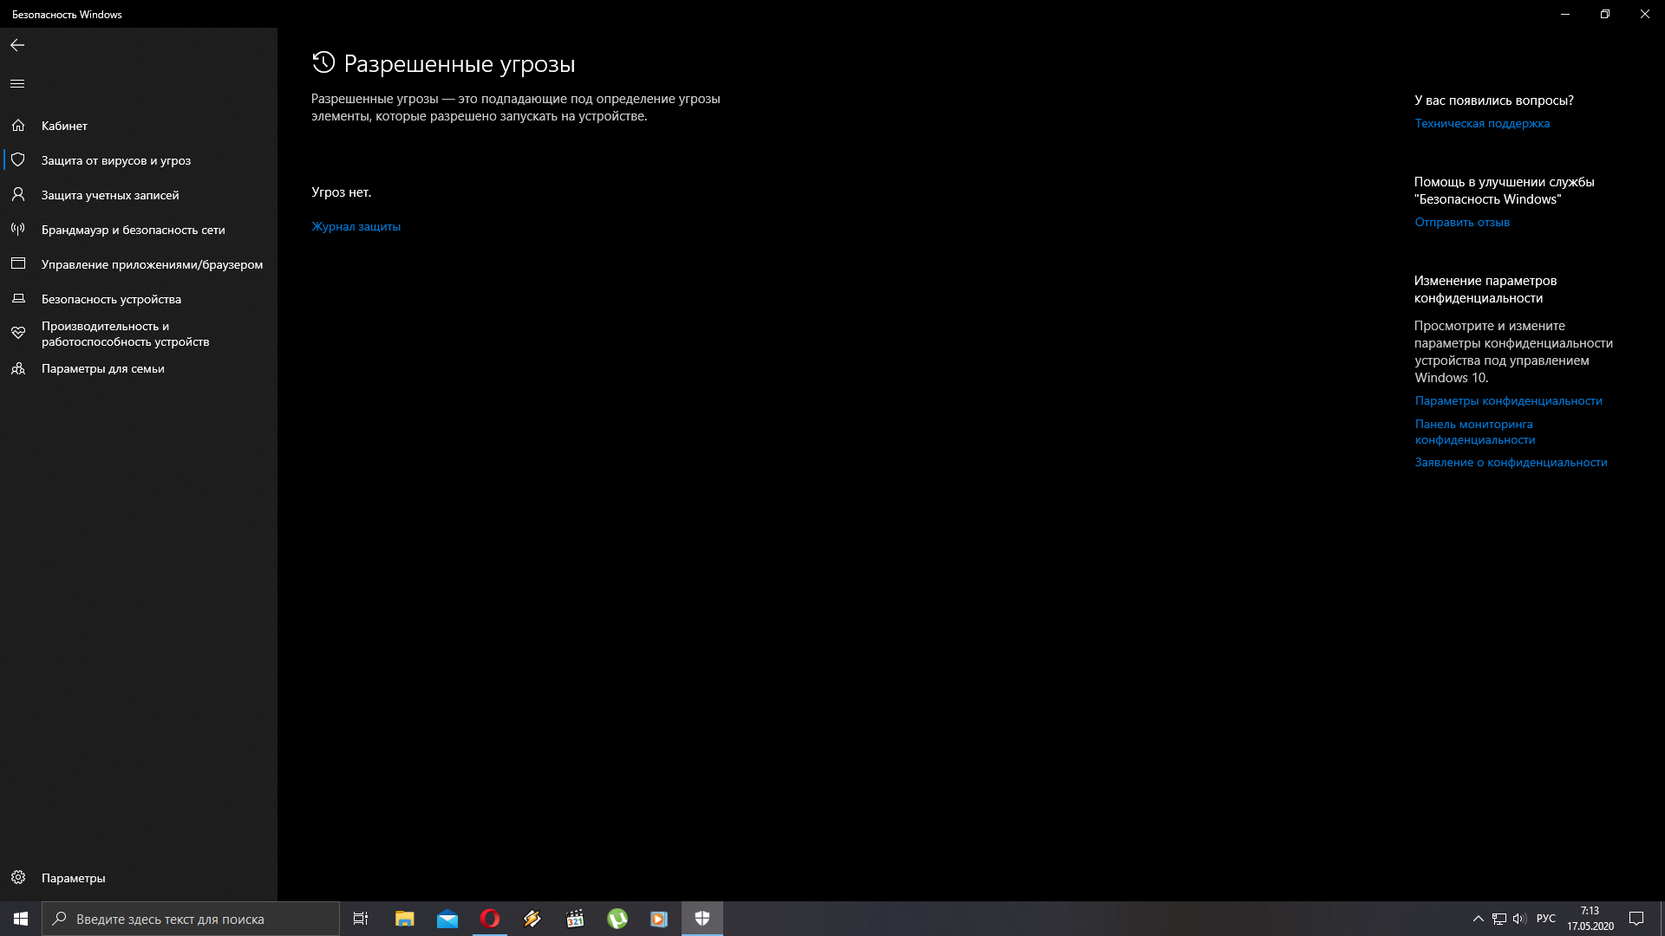Image resolution: width=1665 pixels, height=936 pixels.
Task: Open Заявление о конфиденциальности link
Action: [1511, 462]
